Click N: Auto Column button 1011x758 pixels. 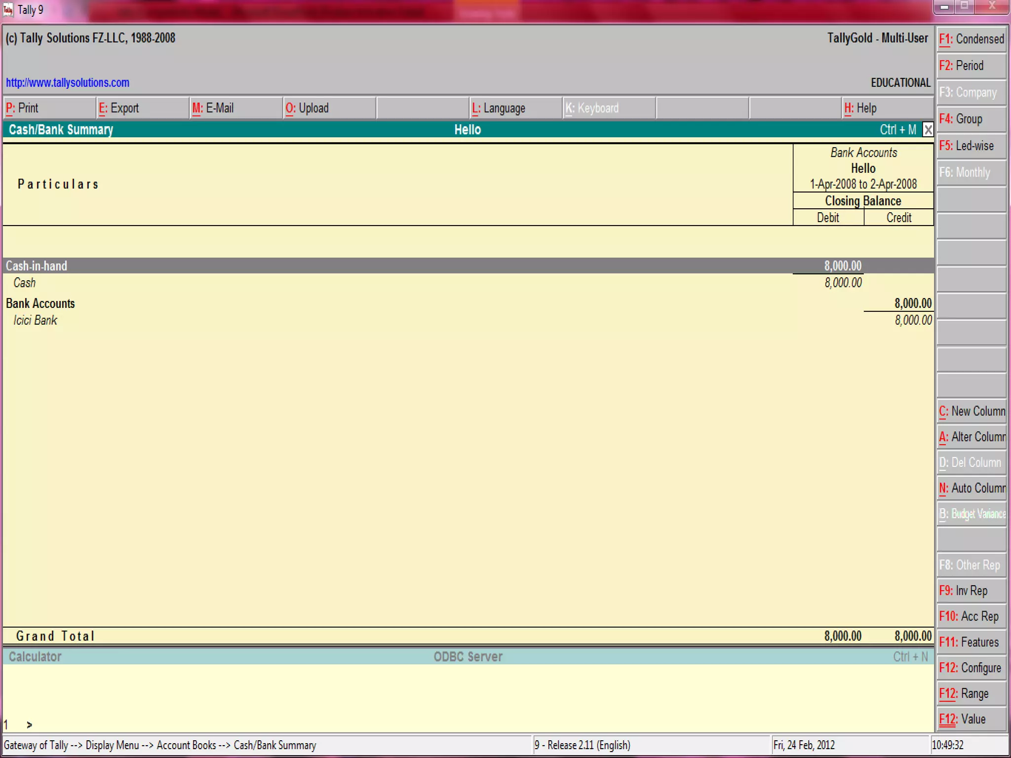coord(972,488)
